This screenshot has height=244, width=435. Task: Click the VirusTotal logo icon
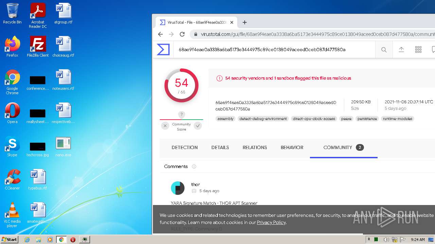click(x=163, y=49)
